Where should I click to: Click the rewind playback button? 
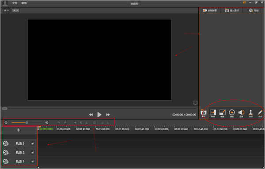[x=91, y=115]
